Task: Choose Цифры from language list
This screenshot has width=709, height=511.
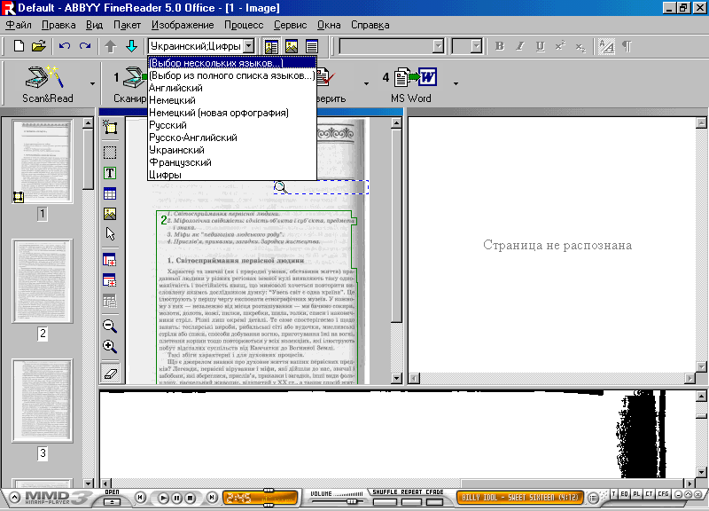Action: click(232, 175)
